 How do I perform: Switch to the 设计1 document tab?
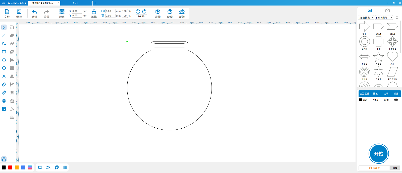[x=75, y=3]
